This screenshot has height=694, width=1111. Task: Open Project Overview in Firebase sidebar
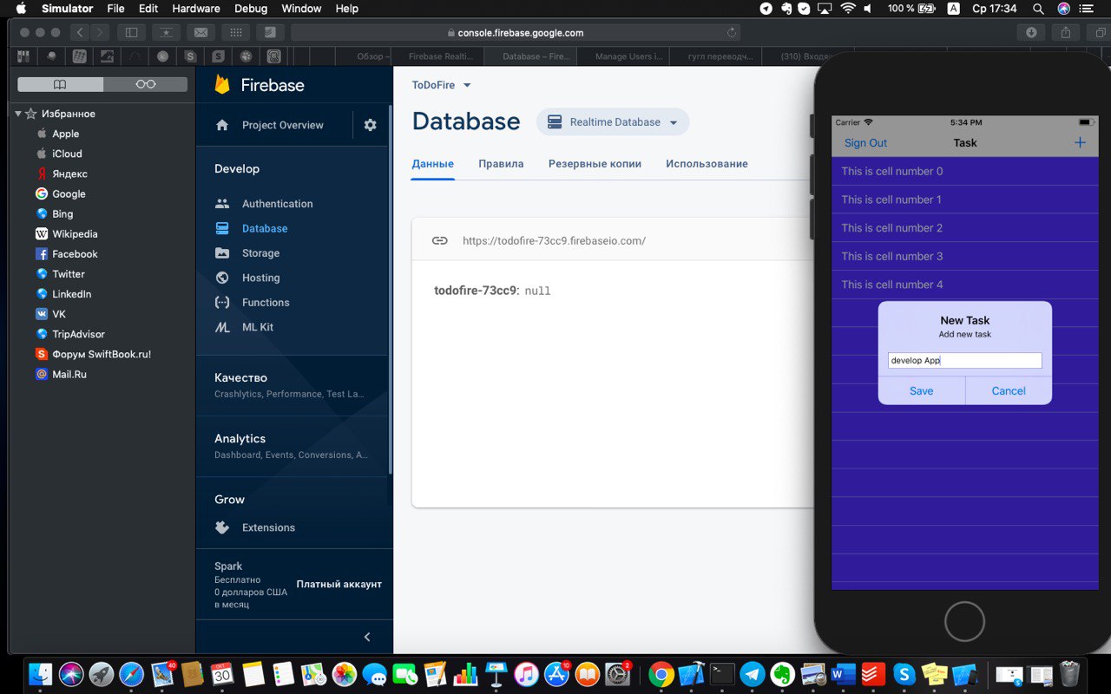pyautogui.click(x=282, y=125)
